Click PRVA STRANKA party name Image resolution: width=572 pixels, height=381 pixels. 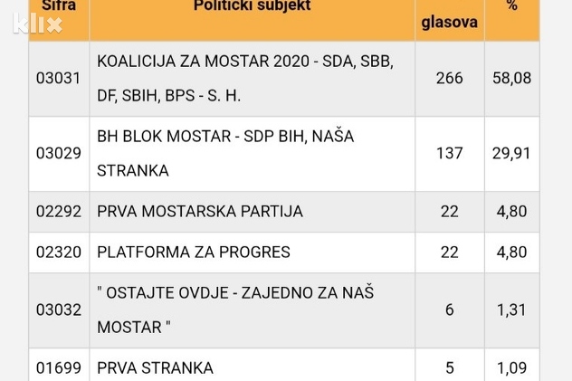click(x=156, y=367)
